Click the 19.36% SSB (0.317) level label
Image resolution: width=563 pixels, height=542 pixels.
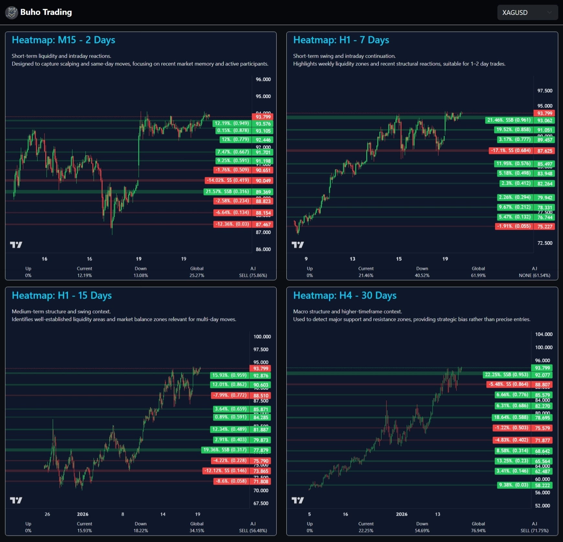225,450
